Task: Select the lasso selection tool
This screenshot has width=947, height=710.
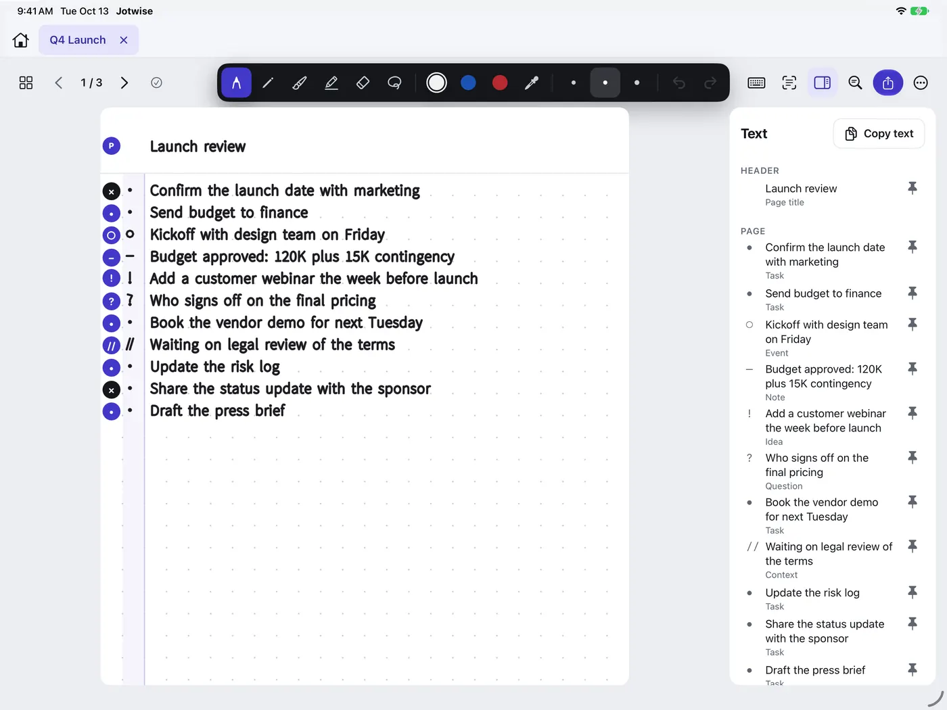Action: 394,82
